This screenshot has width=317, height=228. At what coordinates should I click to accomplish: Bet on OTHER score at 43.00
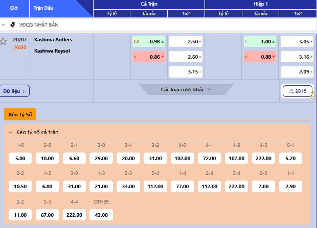(x=101, y=215)
